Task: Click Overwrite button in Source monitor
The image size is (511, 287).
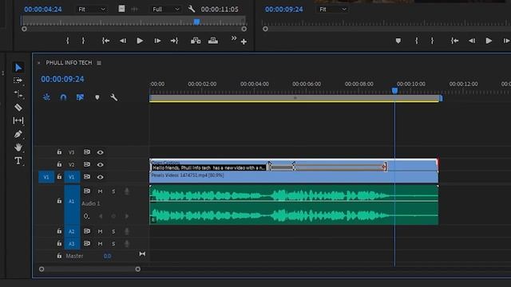Action: (x=213, y=41)
